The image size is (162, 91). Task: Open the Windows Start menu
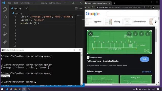click(2, 89)
